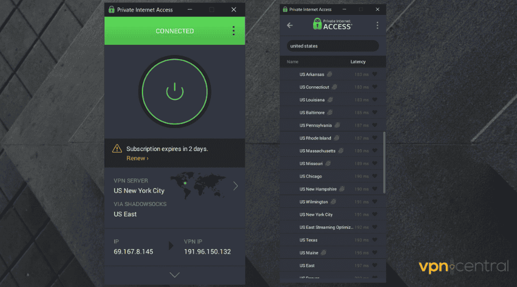
Task: Click globe icon next to US Maine
Action: tap(323, 253)
